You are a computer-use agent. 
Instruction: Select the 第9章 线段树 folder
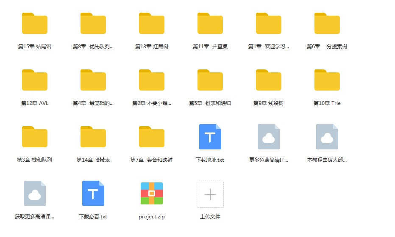tap(269, 80)
